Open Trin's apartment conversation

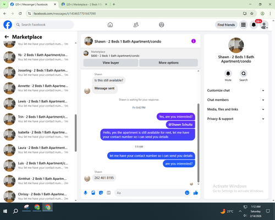(38, 119)
